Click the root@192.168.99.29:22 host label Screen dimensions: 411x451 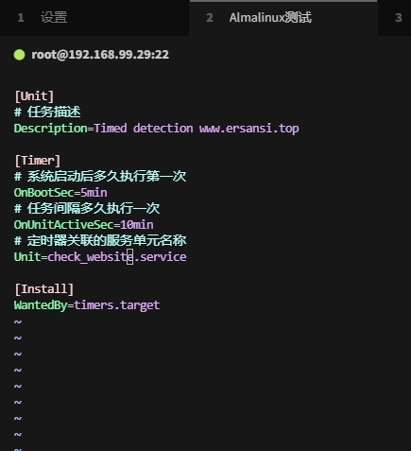(x=100, y=55)
